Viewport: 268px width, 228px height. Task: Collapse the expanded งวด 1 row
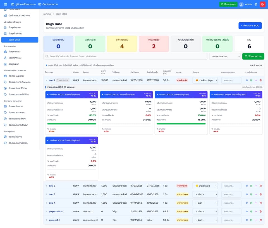47,80
